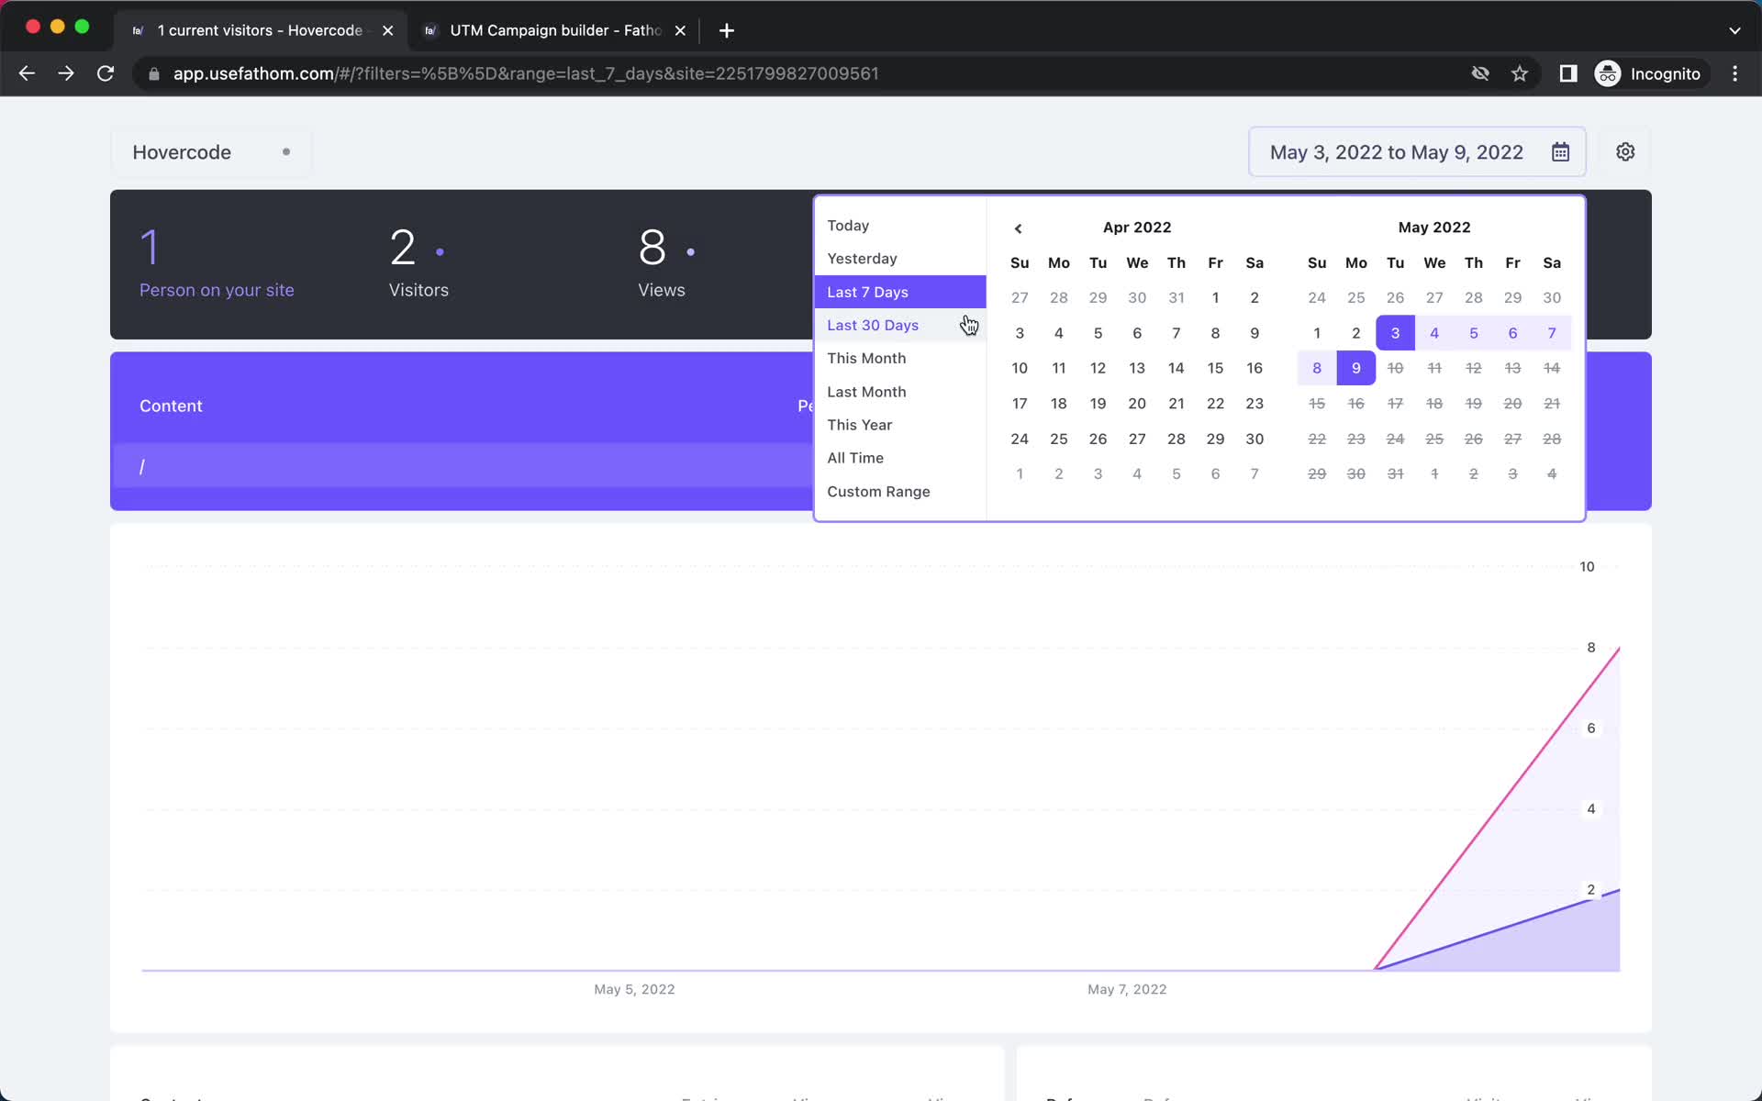This screenshot has height=1101, width=1762.
Task: Expand 'This Year' date range option
Action: 860,424
